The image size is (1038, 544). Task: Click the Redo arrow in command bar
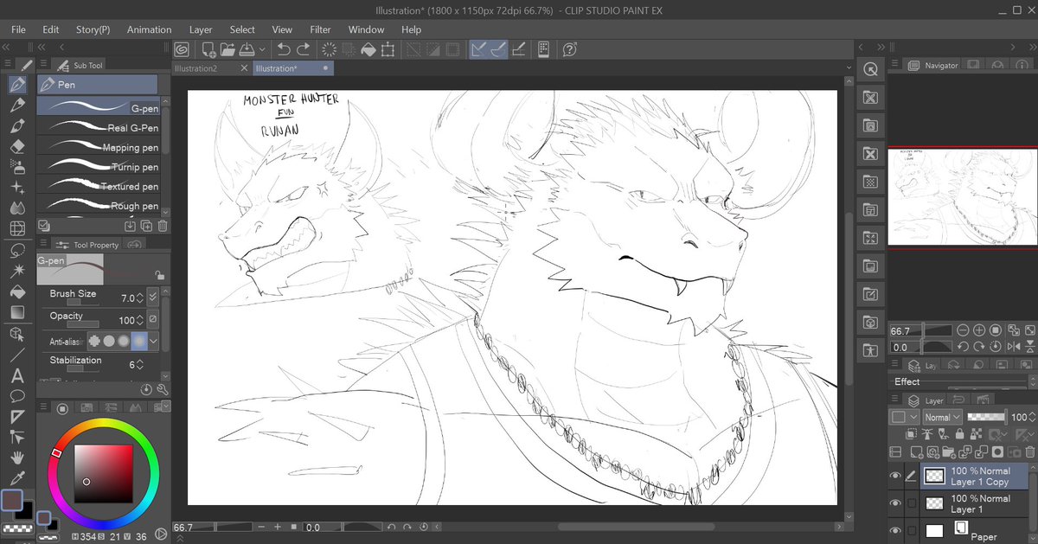[304, 50]
